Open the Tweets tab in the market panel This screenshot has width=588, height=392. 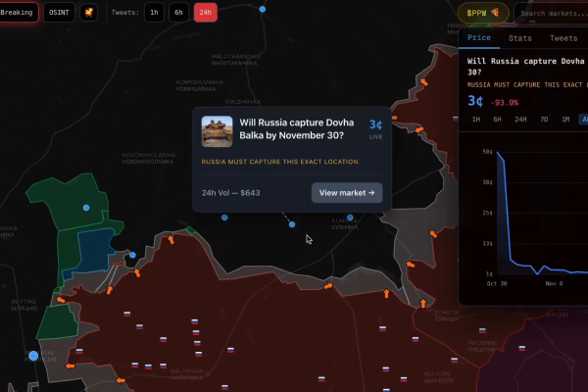pos(563,38)
